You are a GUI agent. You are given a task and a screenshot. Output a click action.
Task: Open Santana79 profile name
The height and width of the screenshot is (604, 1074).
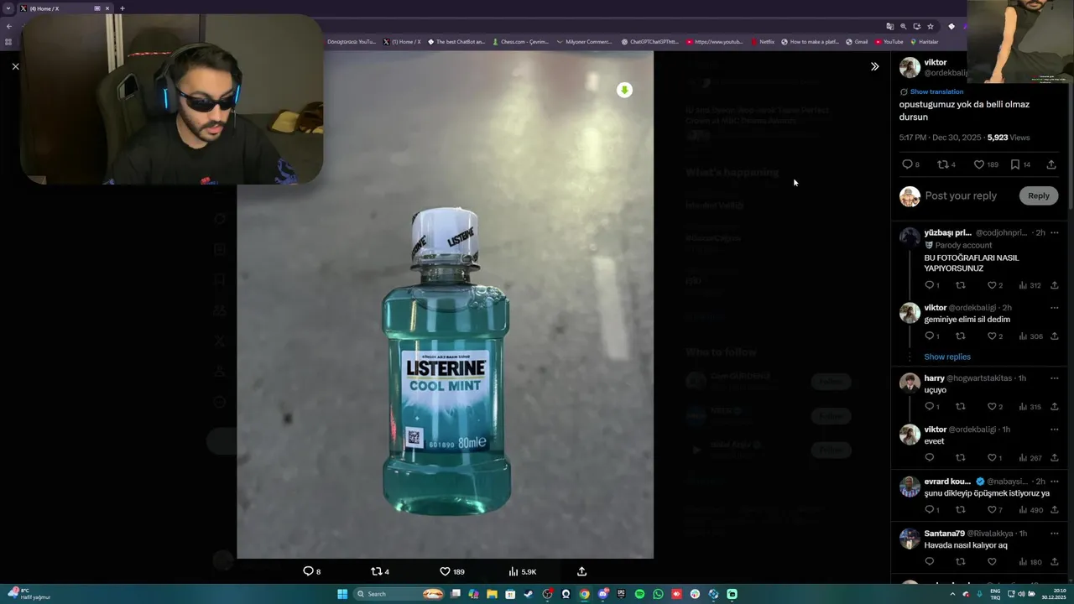[944, 534]
